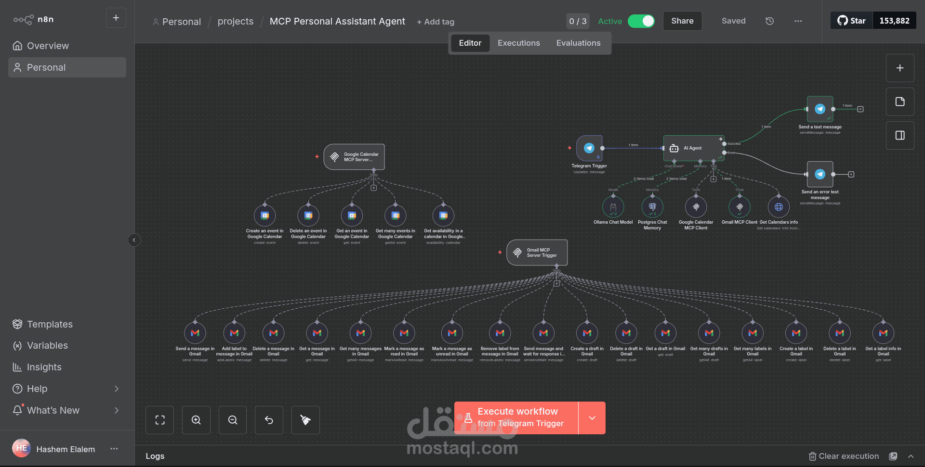Select the Google Calendar MCP Server trigger node
The height and width of the screenshot is (467, 925).
[x=354, y=157]
